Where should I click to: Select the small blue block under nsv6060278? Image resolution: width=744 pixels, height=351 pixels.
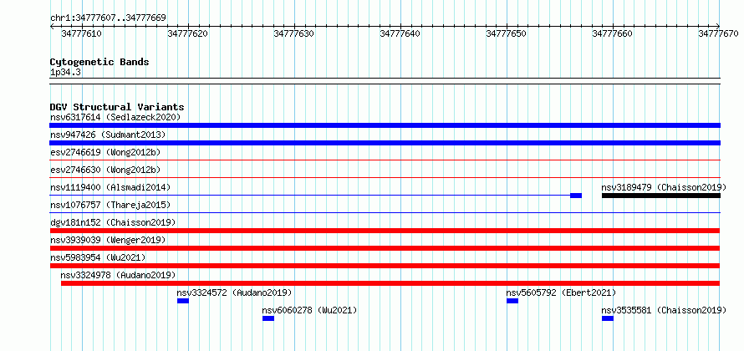(x=268, y=318)
